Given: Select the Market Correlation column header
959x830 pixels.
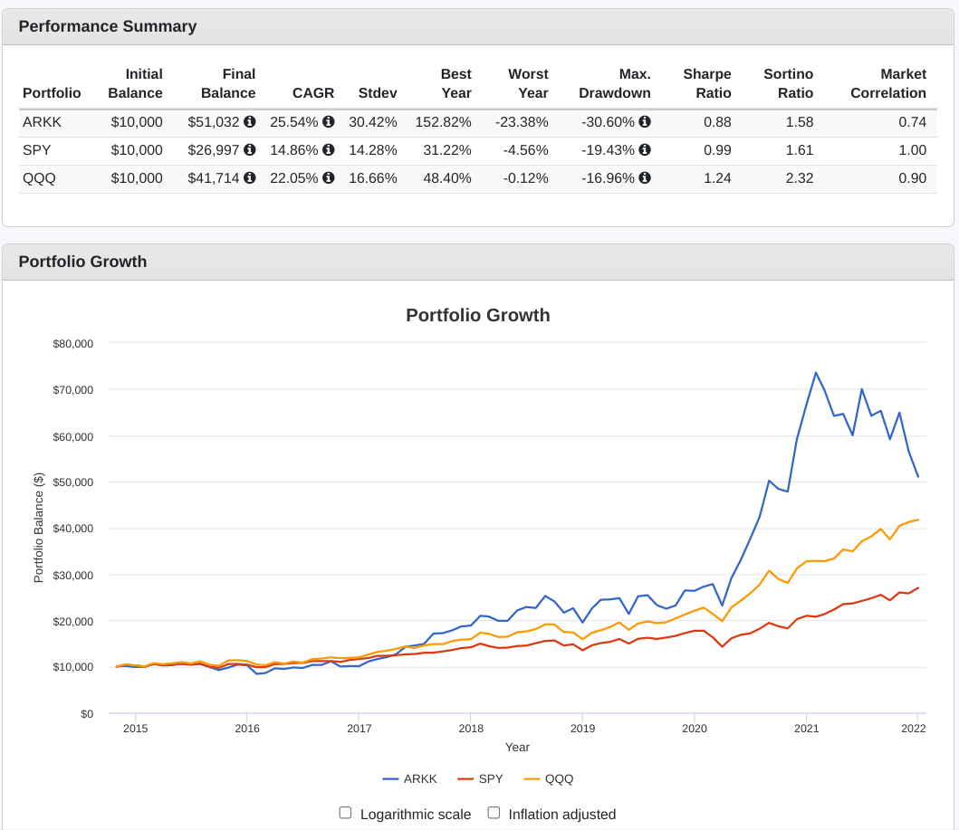Looking at the screenshot, I should click(888, 84).
